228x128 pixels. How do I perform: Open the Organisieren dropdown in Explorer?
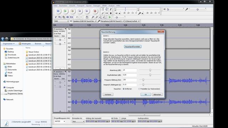9,44
